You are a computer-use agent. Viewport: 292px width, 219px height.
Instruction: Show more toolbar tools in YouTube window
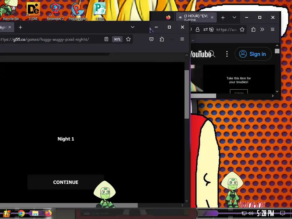tap(262, 29)
